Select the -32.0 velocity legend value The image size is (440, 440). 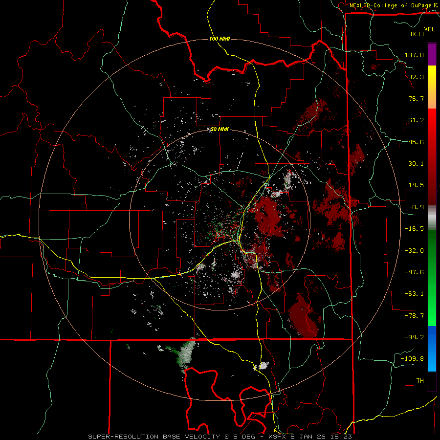pos(414,251)
